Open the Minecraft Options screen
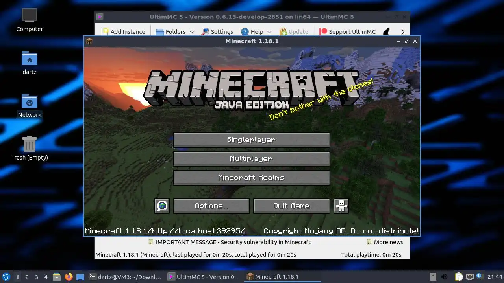The width and height of the screenshot is (504, 283). tap(211, 206)
